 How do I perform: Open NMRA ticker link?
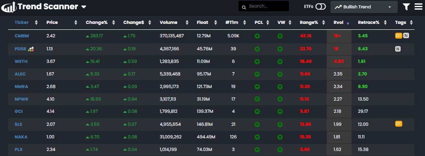coord(21,87)
